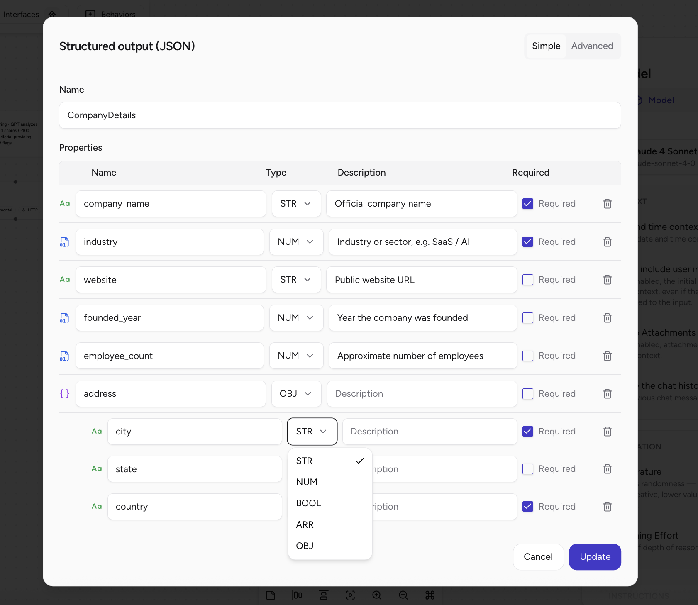The width and height of the screenshot is (698, 605).
Task: Click the string type icon beside website
Action: click(65, 280)
